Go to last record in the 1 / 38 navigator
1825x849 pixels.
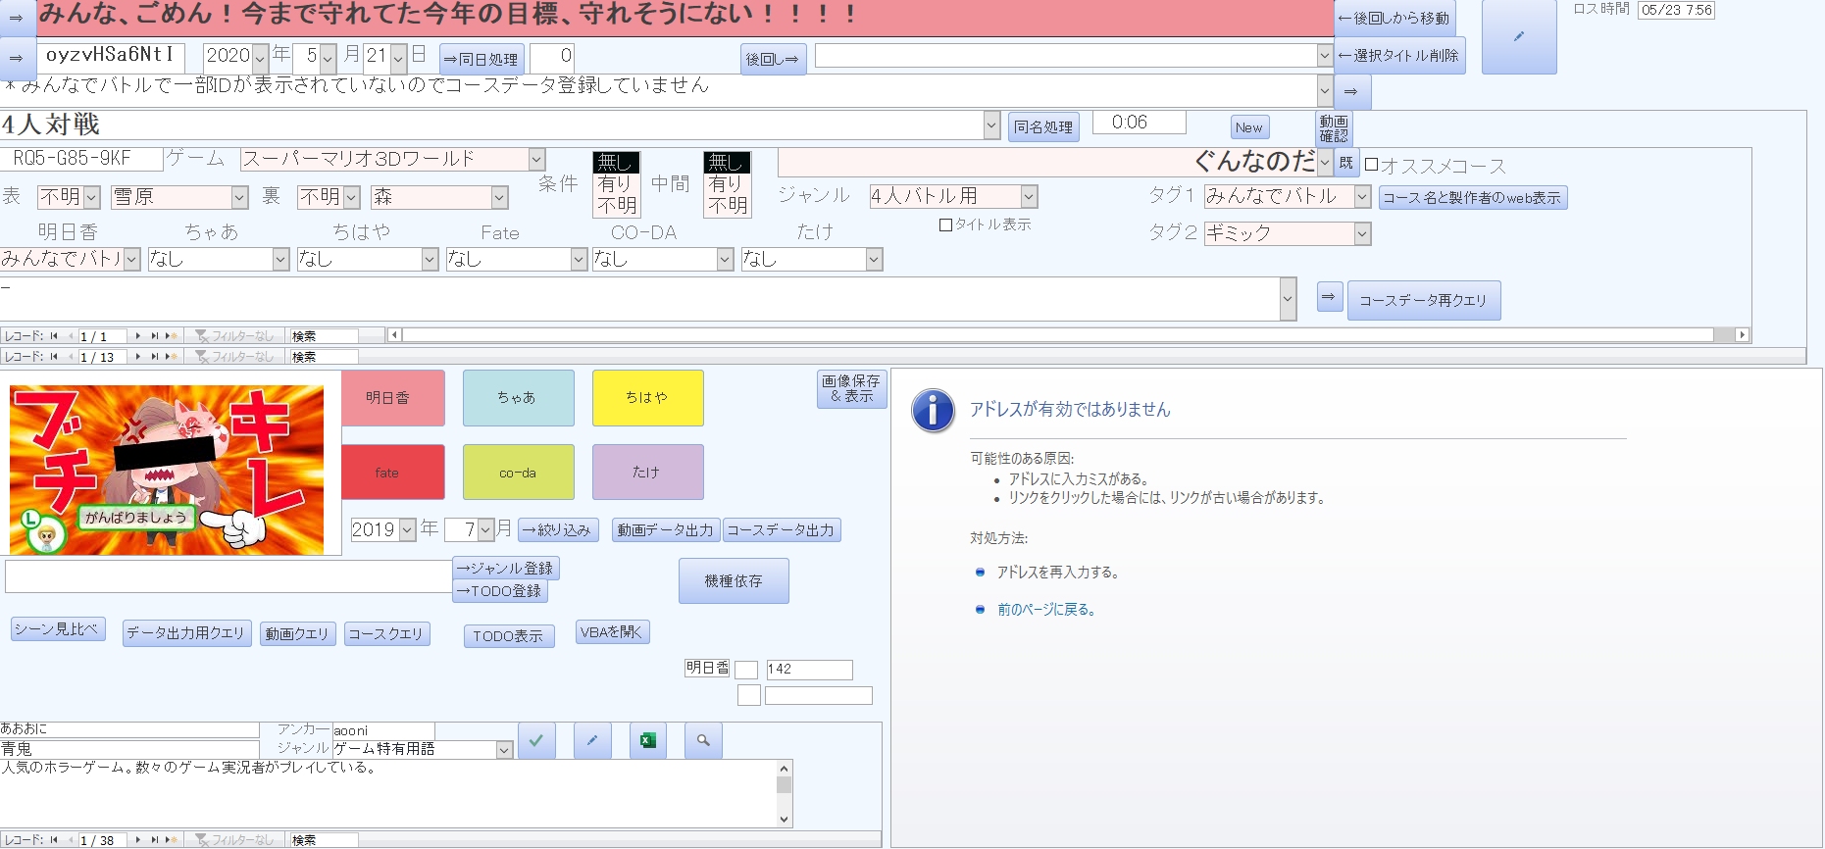(x=154, y=840)
